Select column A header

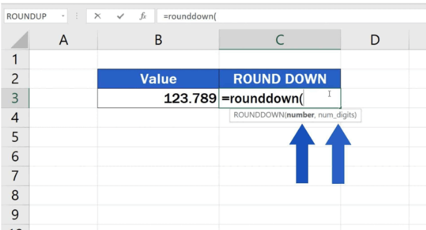[63, 40]
